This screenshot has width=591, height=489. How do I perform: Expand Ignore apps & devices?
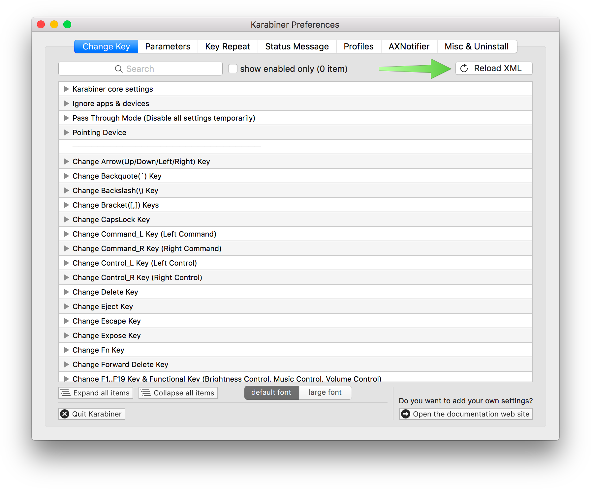67,103
